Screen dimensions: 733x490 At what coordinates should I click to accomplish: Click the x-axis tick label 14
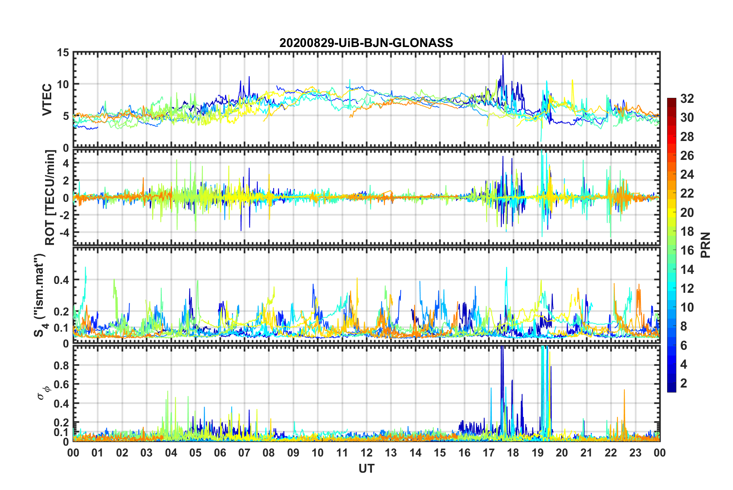[x=415, y=453]
